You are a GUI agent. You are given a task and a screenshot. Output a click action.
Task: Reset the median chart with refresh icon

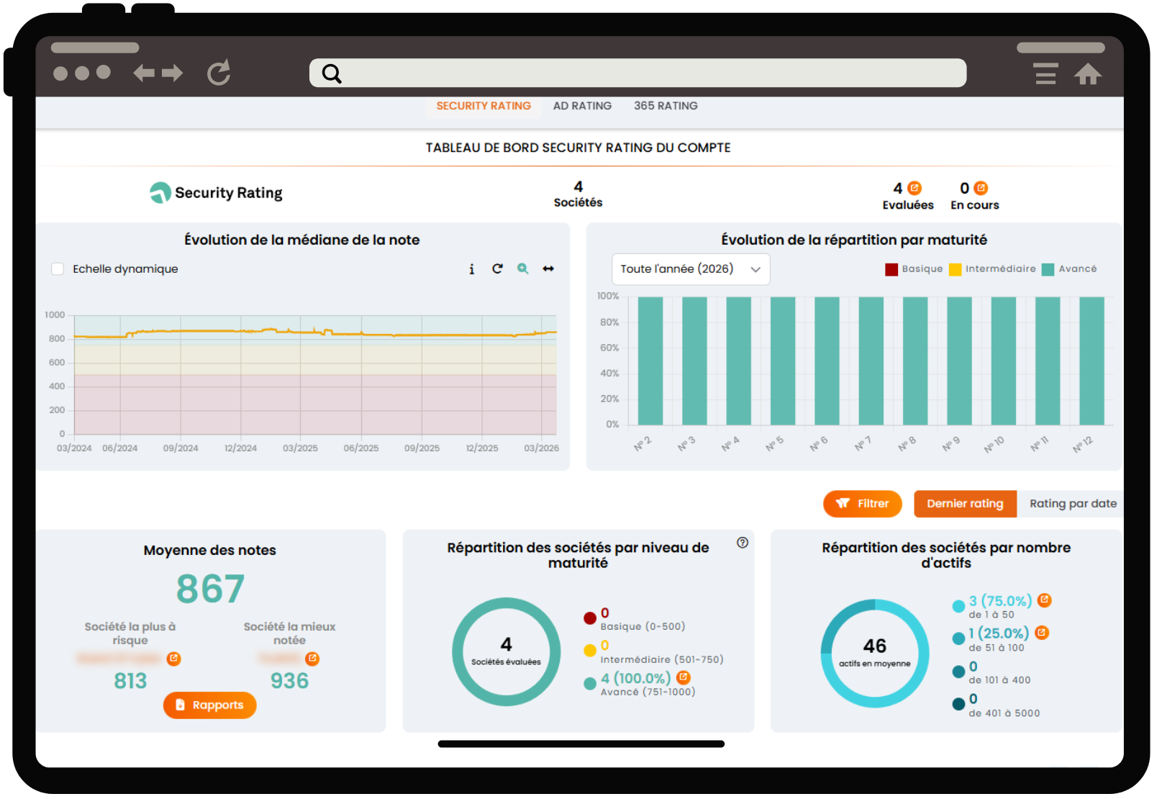pos(497,268)
